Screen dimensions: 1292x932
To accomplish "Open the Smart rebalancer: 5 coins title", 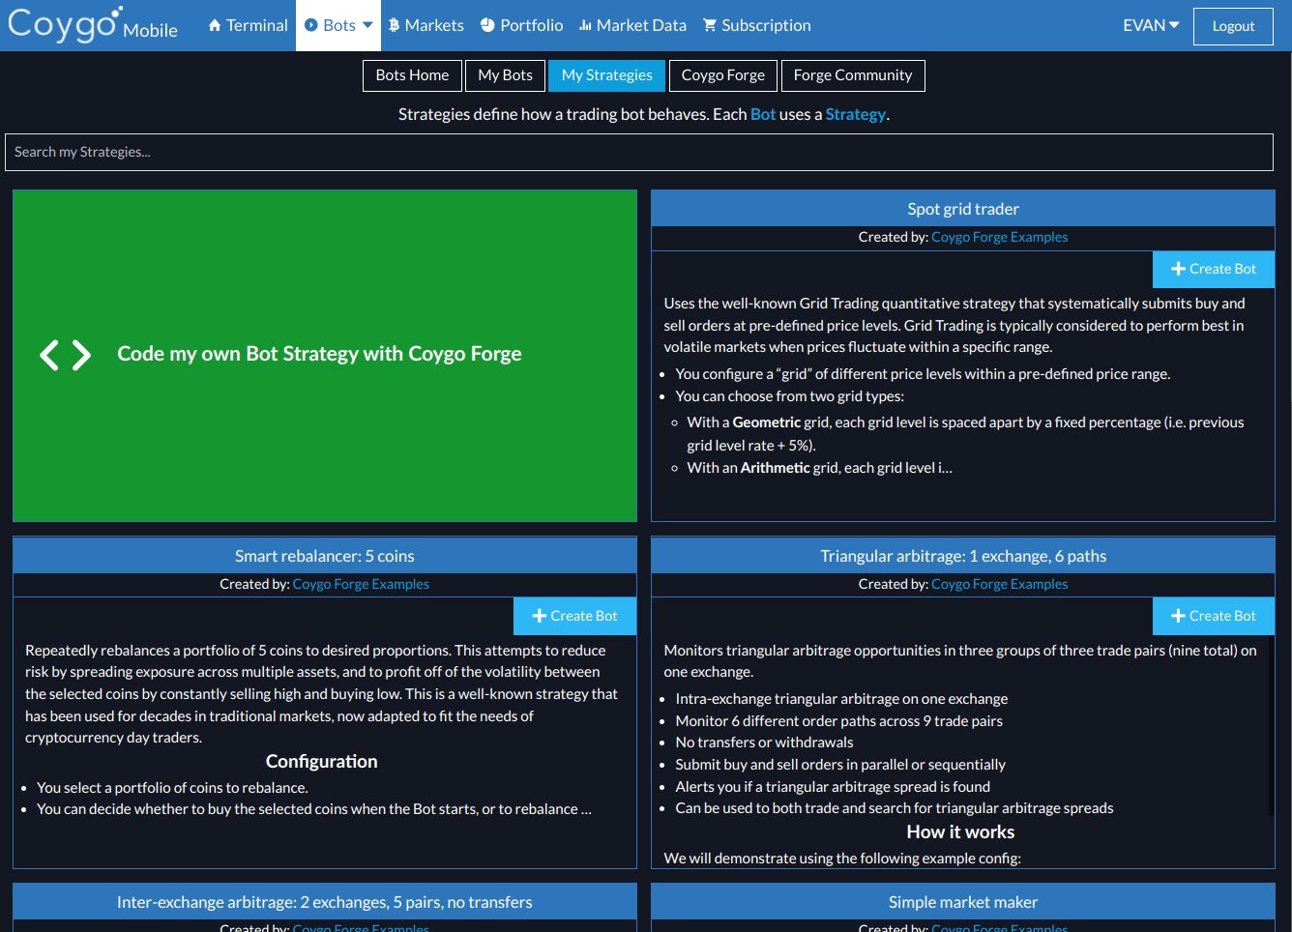I will (x=325, y=556).
